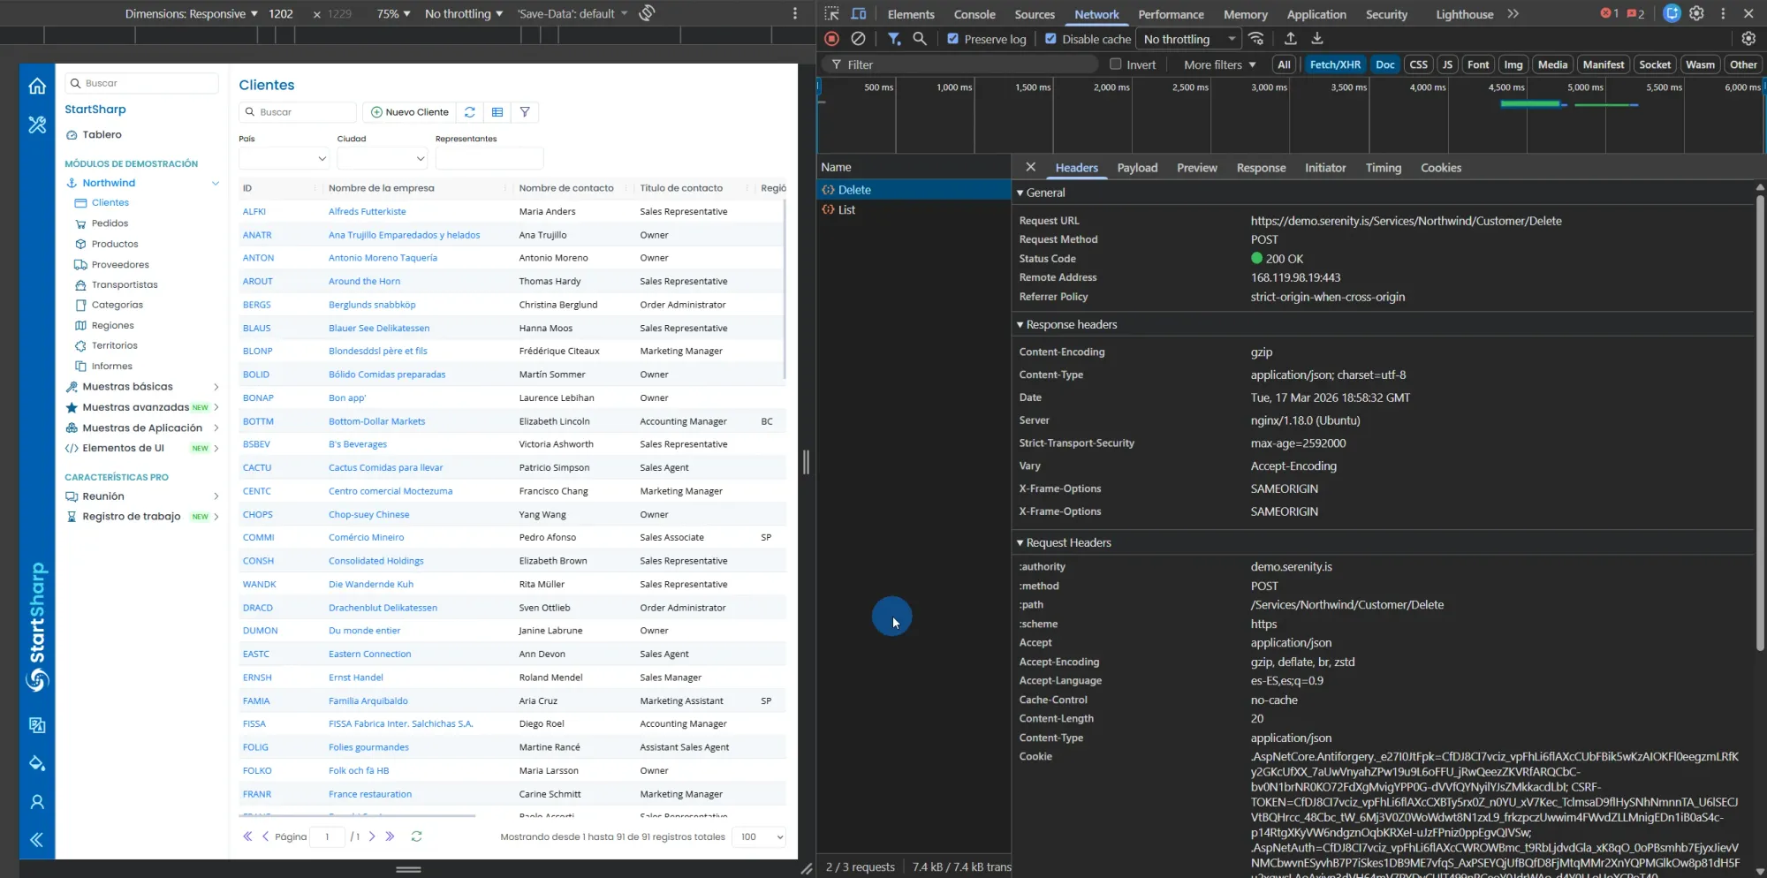The height and width of the screenshot is (878, 1767).
Task: Open the Console panel in DevTools
Action: [974, 14]
